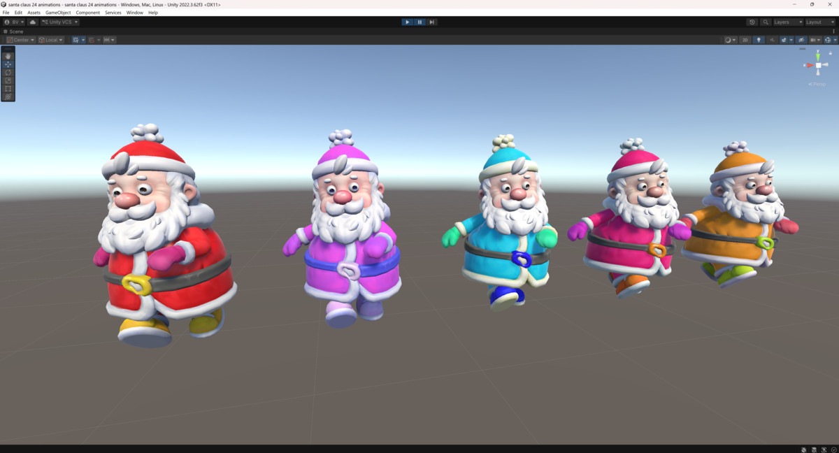Click the debugger bug icon in status bar
839x453 pixels.
804,450
